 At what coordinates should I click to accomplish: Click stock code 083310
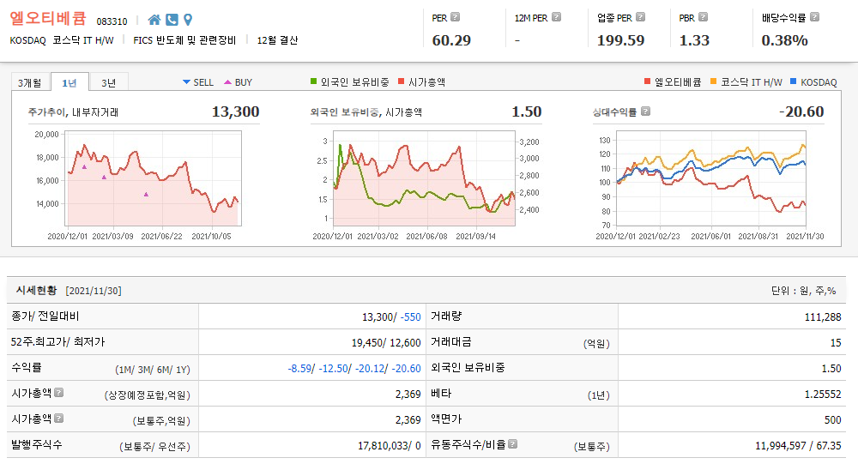pos(112,21)
